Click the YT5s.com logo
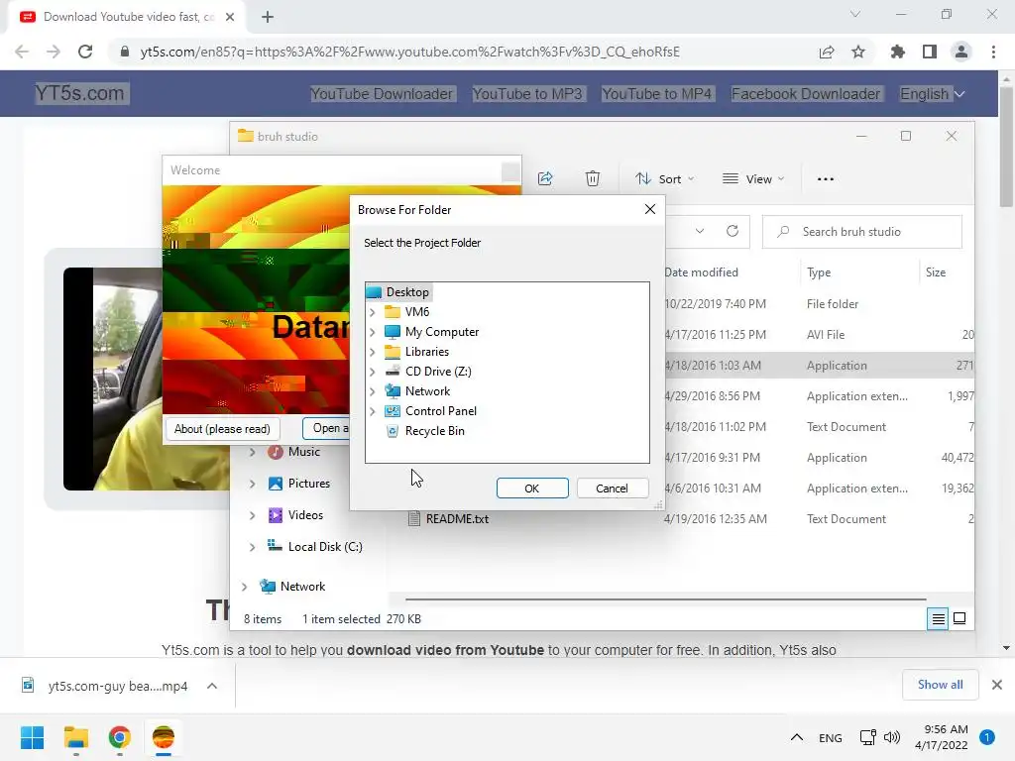 click(x=79, y=93)
